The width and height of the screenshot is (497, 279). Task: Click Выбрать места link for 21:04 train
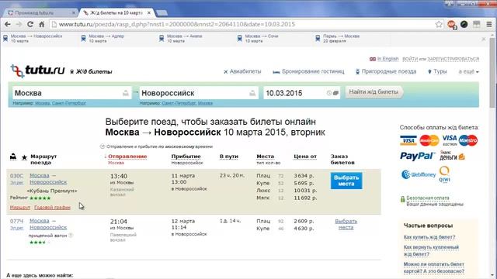click(x=346, y=224)
